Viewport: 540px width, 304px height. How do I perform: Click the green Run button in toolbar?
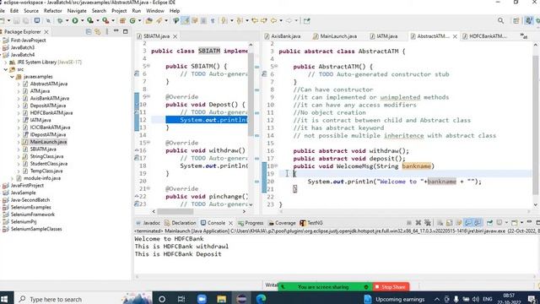75,20
